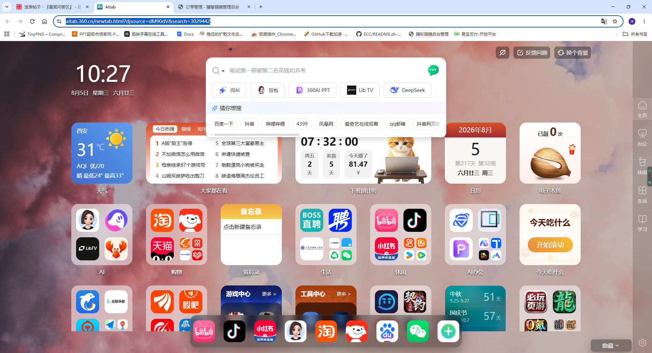The height and width of the screenshot is (353, 652).
Task: Open the Tmall 天猫 icon in 购物 folder
Action: [162, 248]
